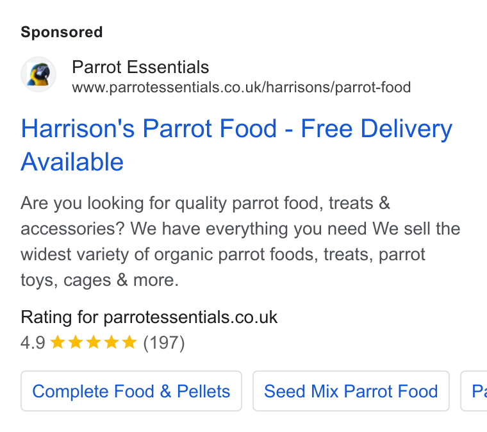This screenshot has width=487, height=432.
Task: Open the Harrison's Parrot Food headline link
Action: click(x=236, y=145)
